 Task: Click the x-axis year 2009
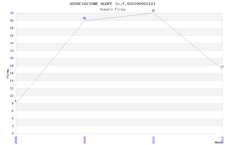click(x=85, y=140)
